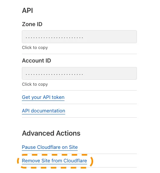This screenshot has width=160, height=173.
Task: Copy the Zone ID field value
Action: tap(79, 37)
